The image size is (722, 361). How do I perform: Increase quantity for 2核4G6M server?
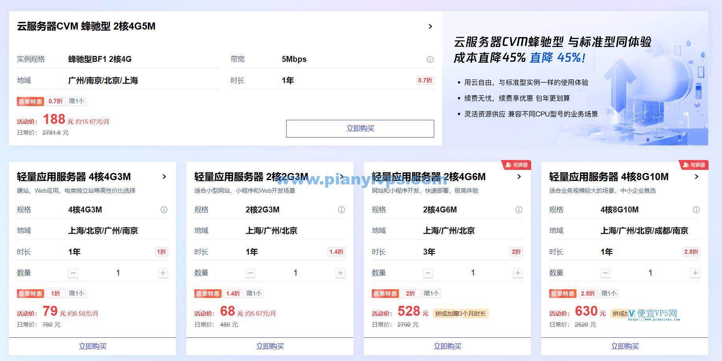point(518,273)
